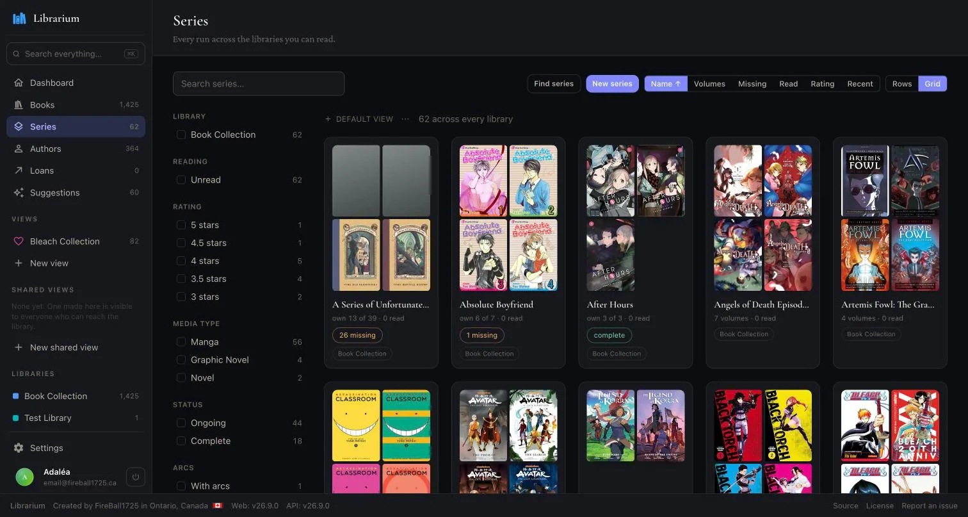Check the With arcs filter
968x517 pixels.
[x=181, y=486]
